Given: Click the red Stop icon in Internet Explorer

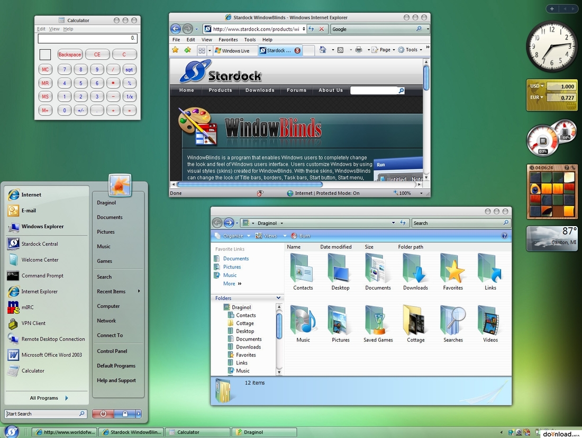Looking at the screenshot, I should [322, 29].
